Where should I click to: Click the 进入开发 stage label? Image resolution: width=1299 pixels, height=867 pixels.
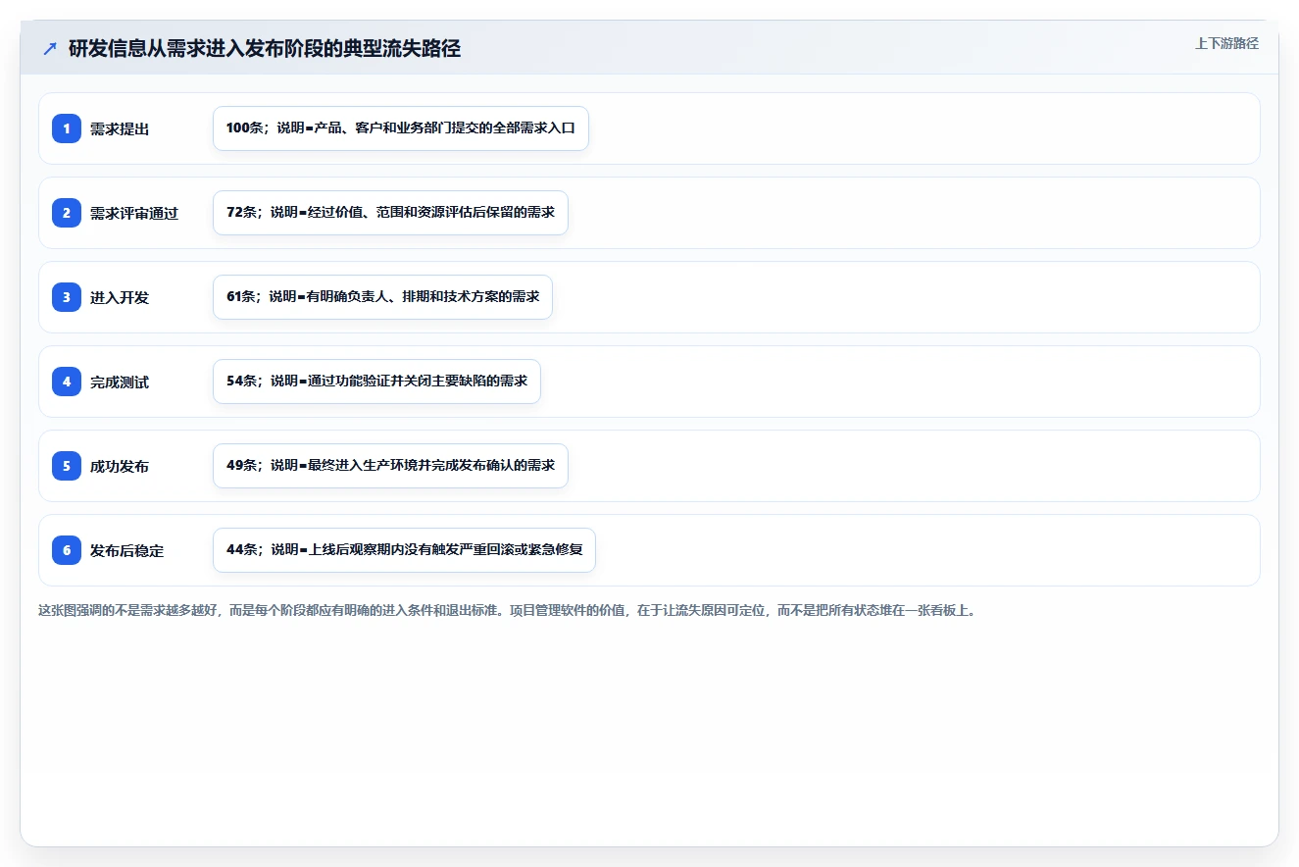pos(120,297)
